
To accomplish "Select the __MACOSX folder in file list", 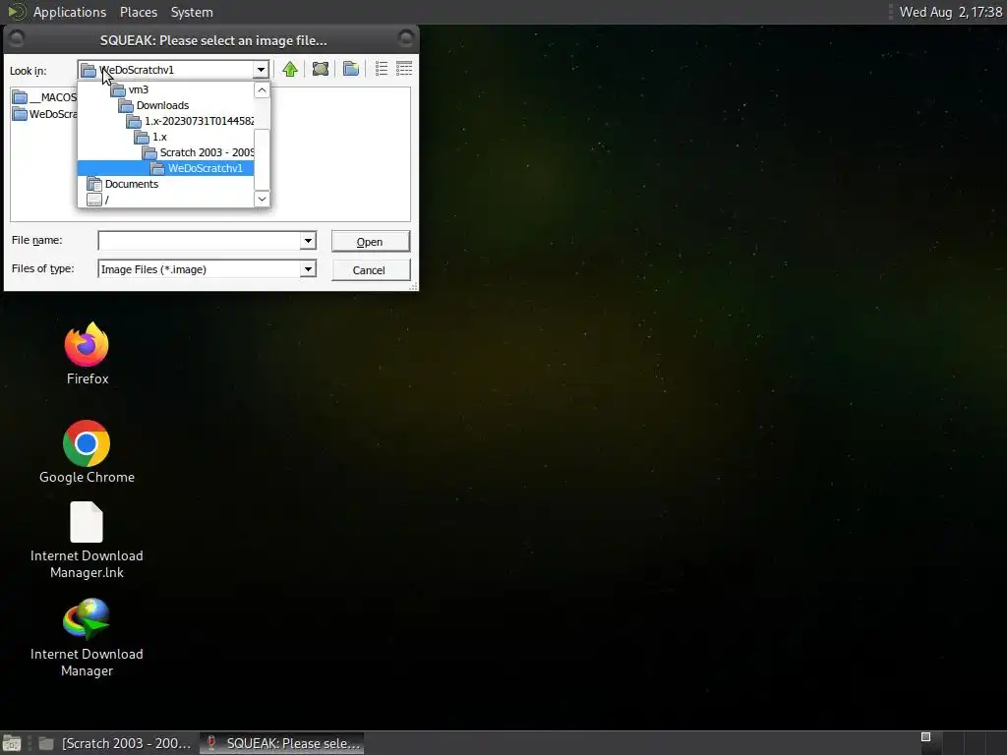I will (44, 97).
